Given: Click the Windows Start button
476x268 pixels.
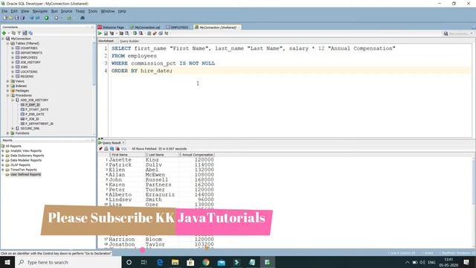Looking at the screenshot, I should click(x=7, y=262).
